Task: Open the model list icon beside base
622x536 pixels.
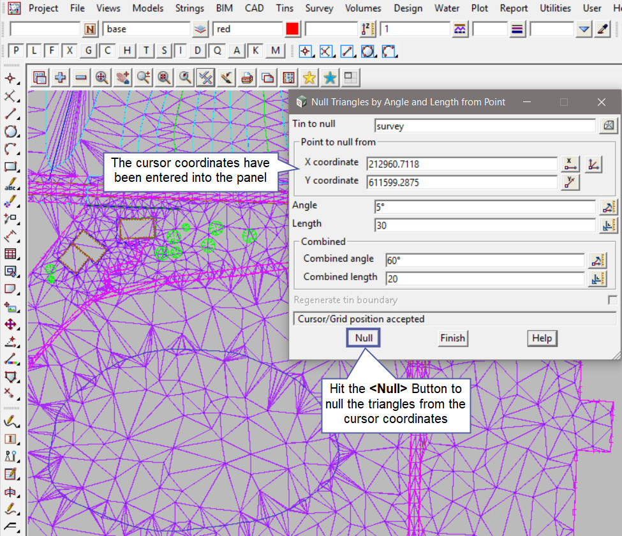Action: pyautogui.click(x=201, y=29)
